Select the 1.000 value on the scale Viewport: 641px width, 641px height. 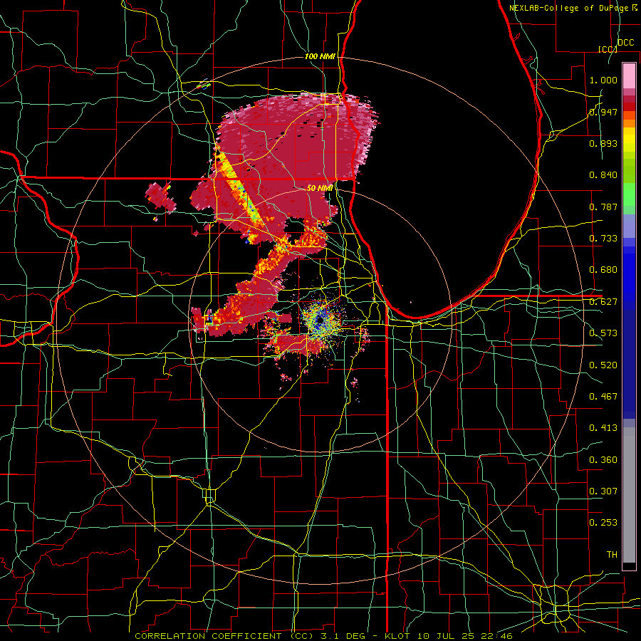[603, 80]
